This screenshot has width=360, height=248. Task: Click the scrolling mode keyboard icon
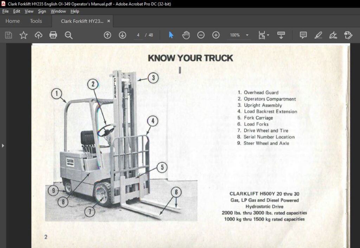(x=281, y=35)
